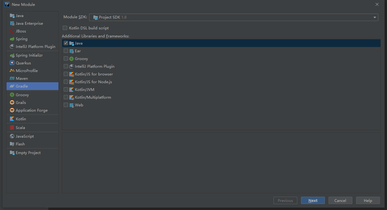Viewport: 387px width, 210px height.
Task: Click the IntelliJ Platform Plugin icon in the sidebar
Action: [x=12, y=47]
